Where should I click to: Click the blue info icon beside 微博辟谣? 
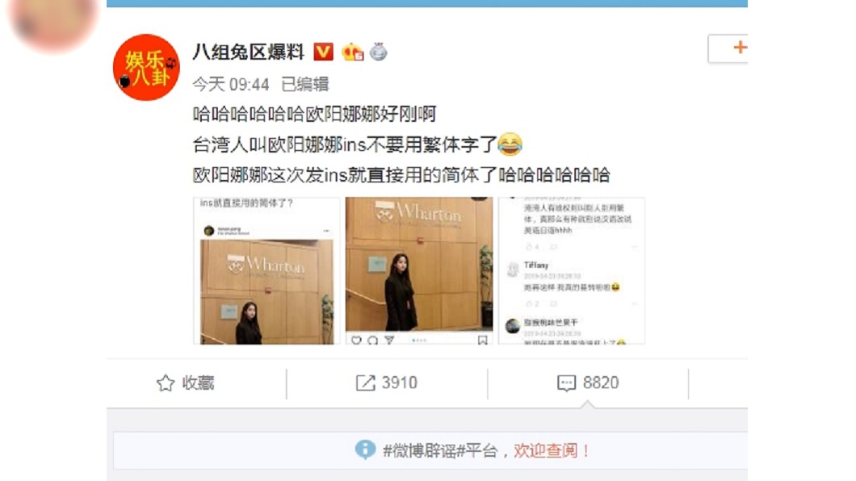click(x=365, y=450)
